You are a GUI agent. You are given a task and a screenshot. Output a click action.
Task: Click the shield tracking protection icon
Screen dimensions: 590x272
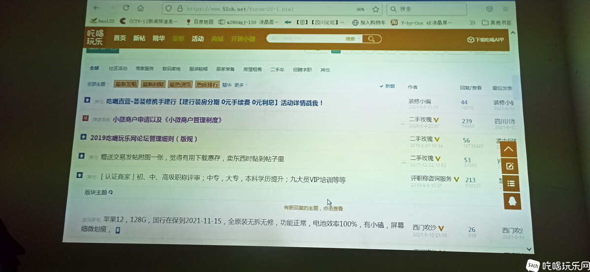tap(168, 9)
